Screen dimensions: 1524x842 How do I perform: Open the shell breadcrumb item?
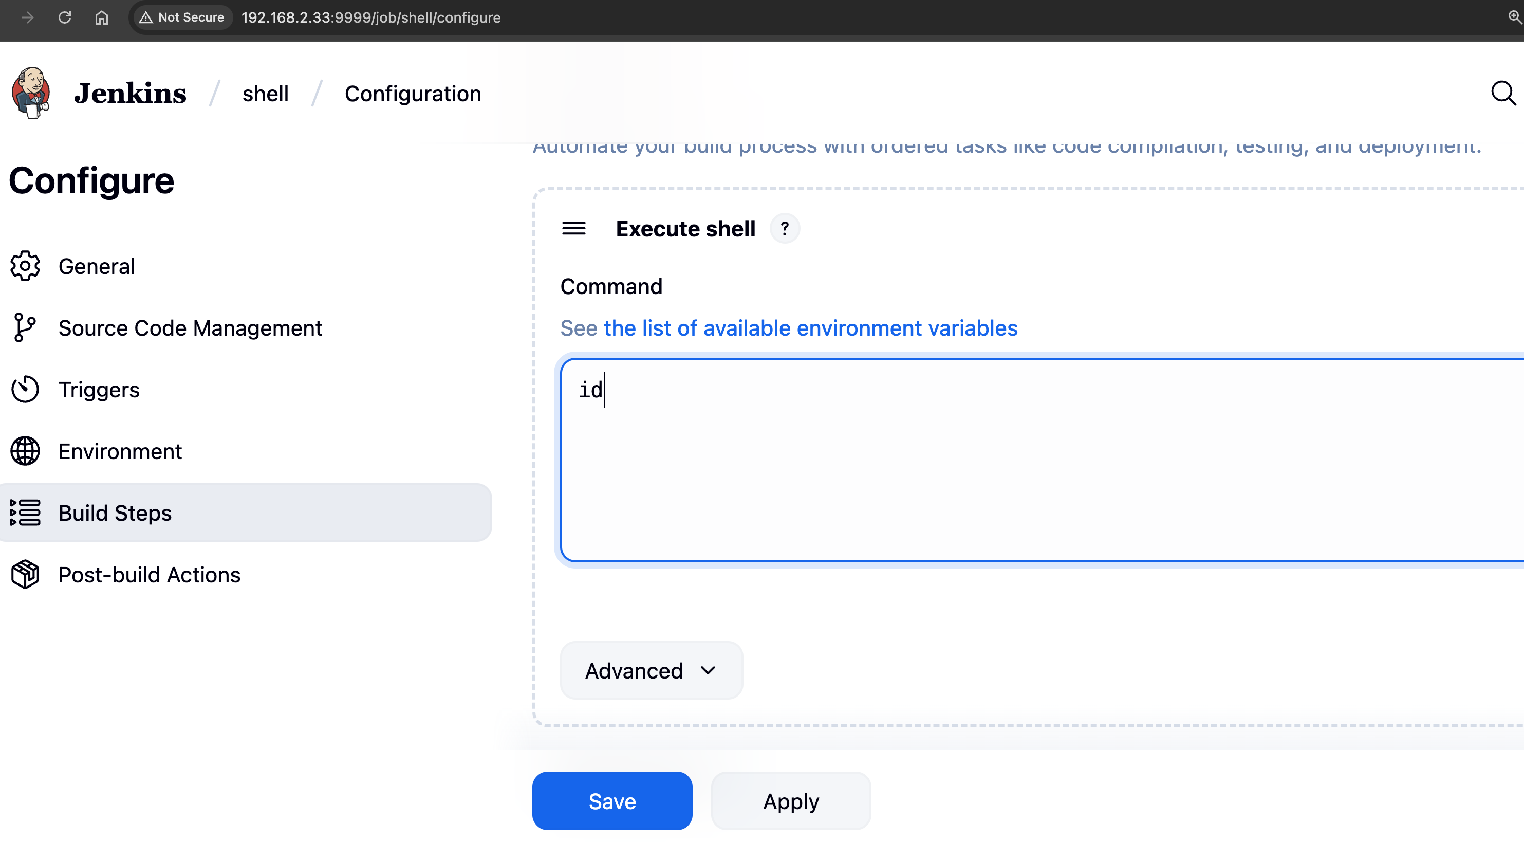point(265,93)
